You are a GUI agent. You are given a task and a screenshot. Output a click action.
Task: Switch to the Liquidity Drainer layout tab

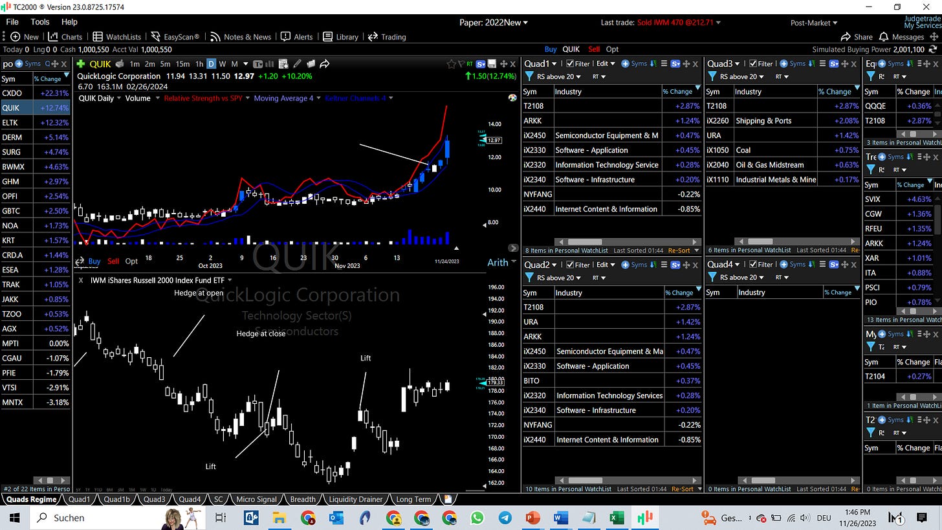355,499
